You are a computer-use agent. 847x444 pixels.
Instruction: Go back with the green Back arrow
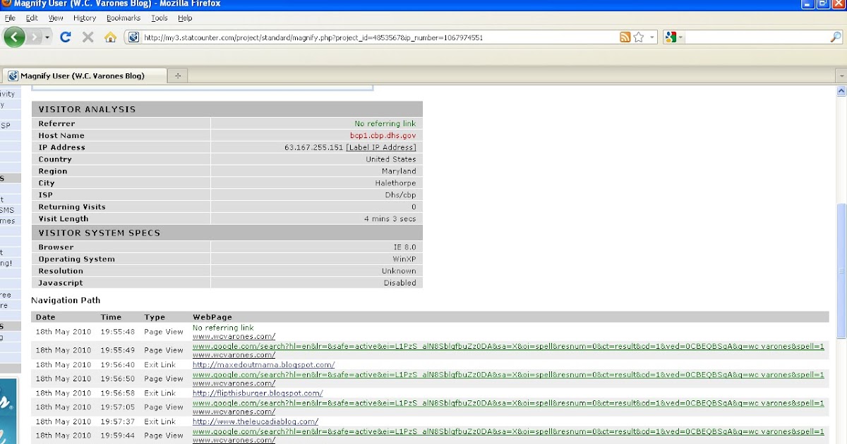(x=14, y=37)
